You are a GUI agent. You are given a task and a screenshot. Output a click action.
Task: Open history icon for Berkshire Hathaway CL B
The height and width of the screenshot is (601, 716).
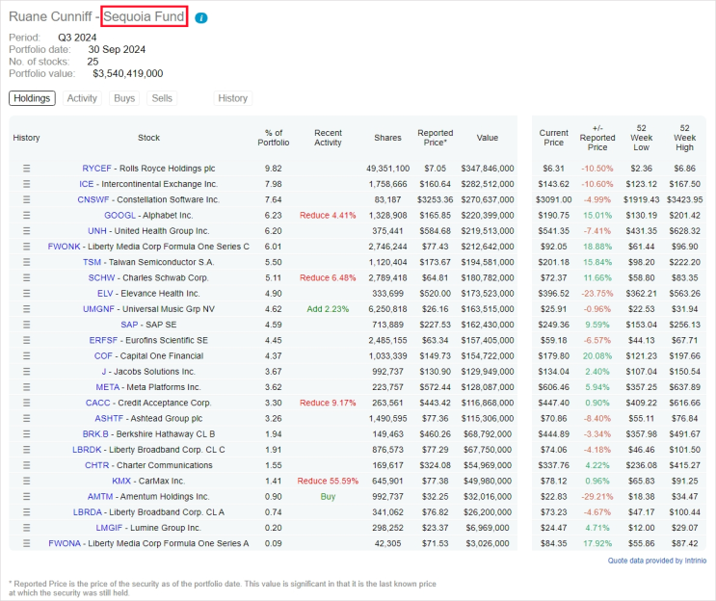(x=26, y=434)
